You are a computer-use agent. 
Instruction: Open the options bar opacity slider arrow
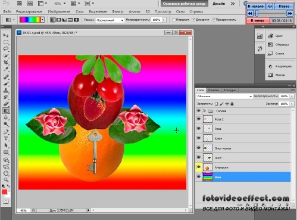pyautogui.click(x=164, y=20)
